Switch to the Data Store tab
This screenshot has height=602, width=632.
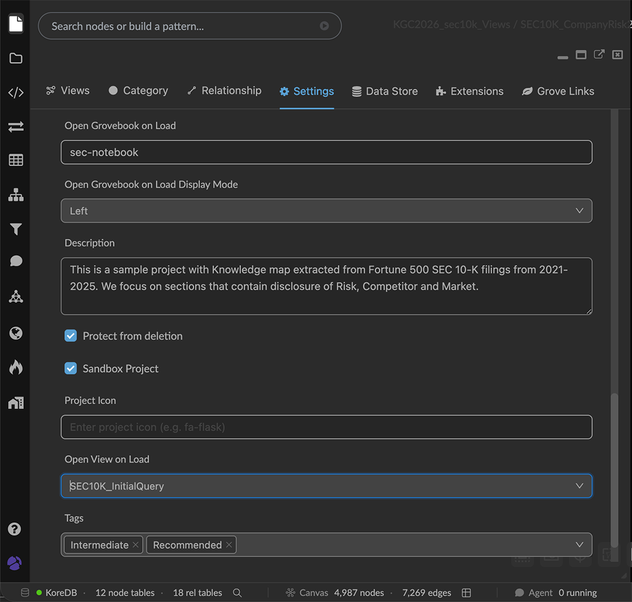coord(384,91)
